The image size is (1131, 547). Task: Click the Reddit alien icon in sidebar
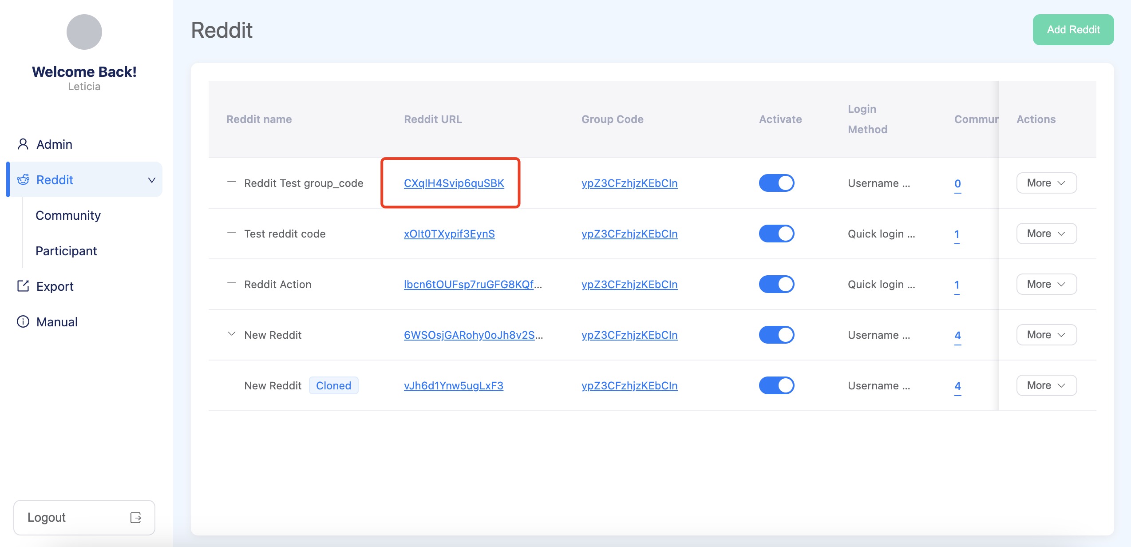click(23, 180)
